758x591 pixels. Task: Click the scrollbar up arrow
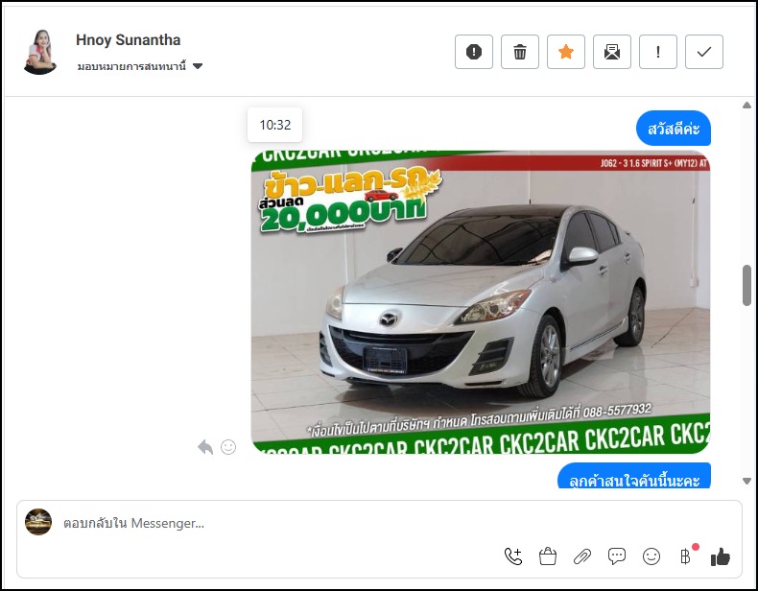746,105
